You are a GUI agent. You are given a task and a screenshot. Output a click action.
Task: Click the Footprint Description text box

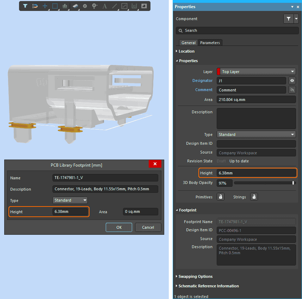point(256,255)
